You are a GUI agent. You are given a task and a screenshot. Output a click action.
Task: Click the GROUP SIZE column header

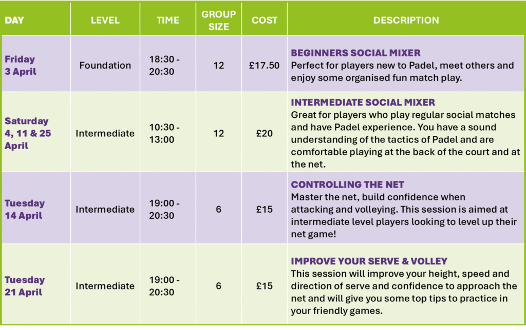[x=218, y=20]
